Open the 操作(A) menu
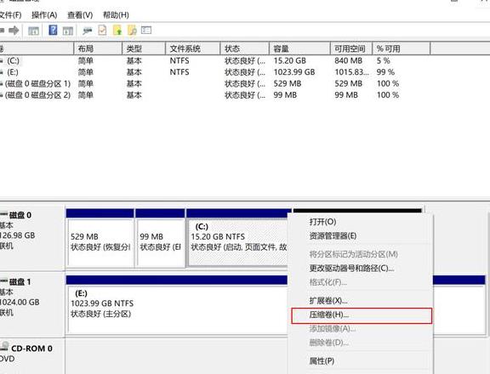 point(44,14)
